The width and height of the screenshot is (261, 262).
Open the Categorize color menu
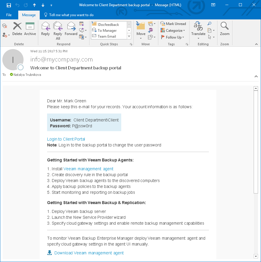click(x=173, y=30)
